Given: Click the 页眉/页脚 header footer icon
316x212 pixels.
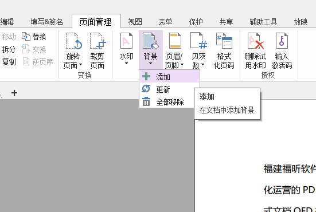Looking at the screenshot, I should pos(175,41).
